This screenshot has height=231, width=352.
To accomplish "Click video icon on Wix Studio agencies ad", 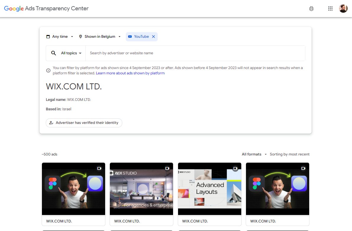I will pos(167,168).
